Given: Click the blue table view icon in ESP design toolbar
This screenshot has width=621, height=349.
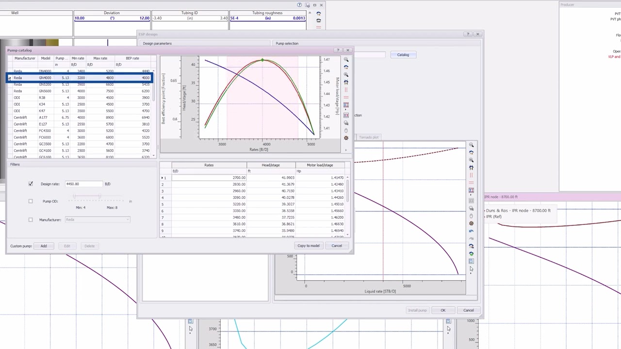Looking at the screenshot, I should click(x=471, y=261).
